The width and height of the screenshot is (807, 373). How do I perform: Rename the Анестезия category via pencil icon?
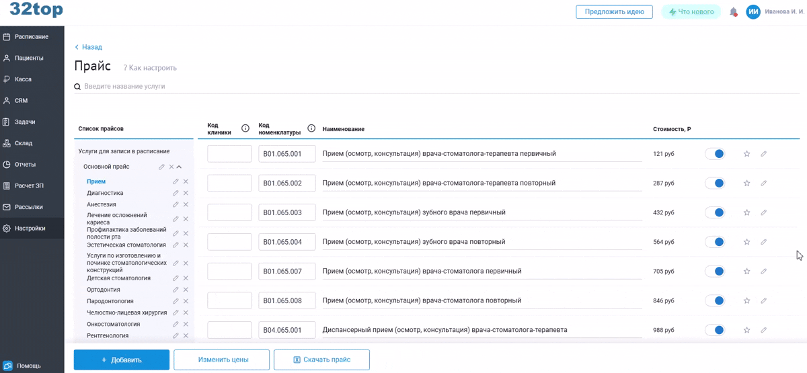[176, 205]
